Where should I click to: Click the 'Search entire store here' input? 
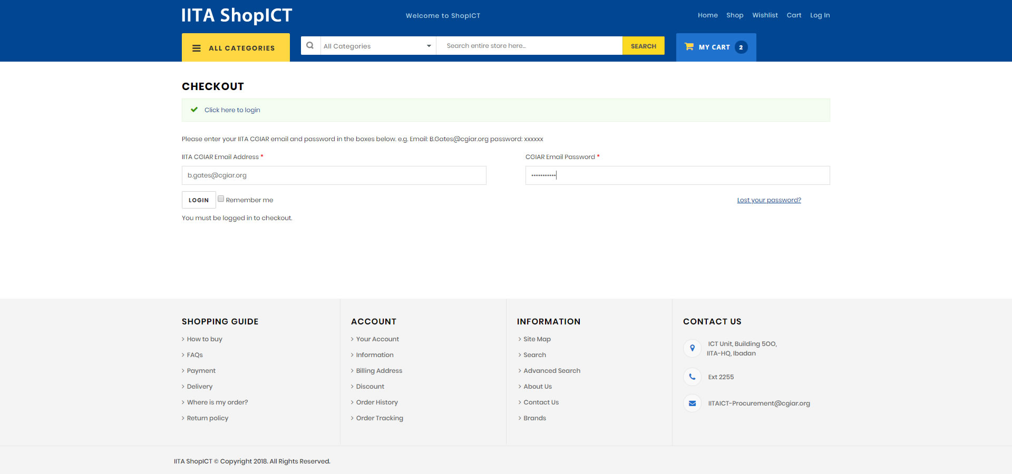[x=529, y=46]
